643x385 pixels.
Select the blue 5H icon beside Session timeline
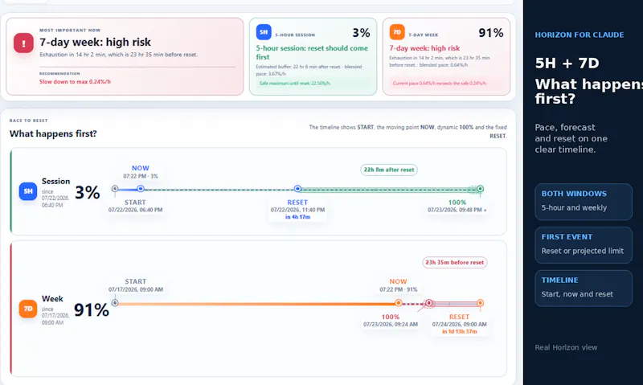point(28,191)
